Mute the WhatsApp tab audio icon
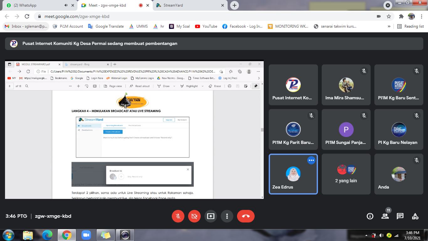The width and height of the screenshot is (428, 241). (x=66, y=5)
